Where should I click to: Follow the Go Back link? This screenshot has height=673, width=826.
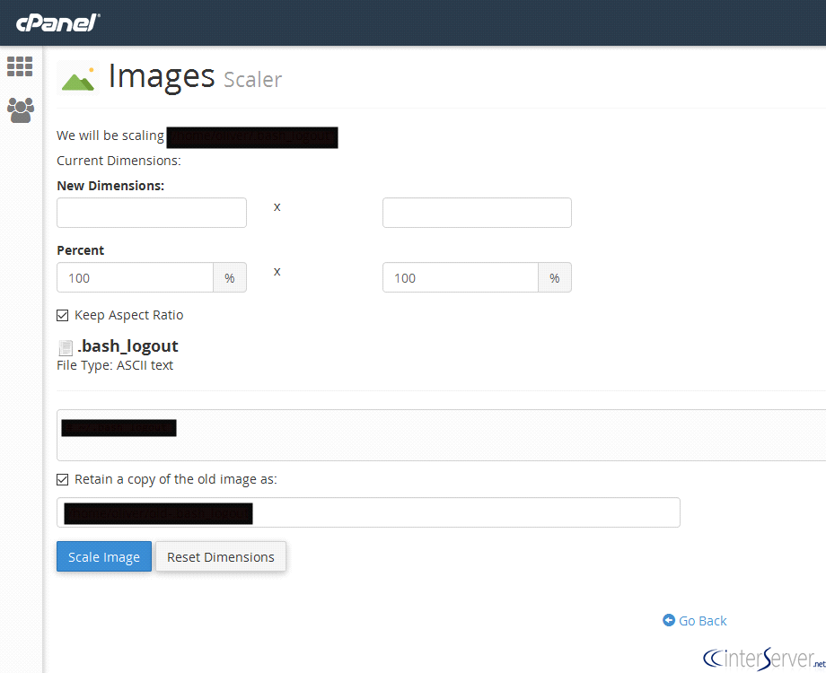(695, 620)
